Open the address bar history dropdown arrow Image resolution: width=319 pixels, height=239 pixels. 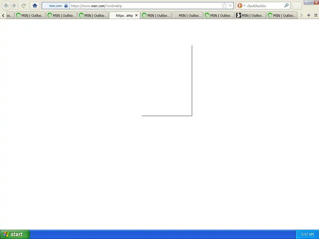[x=230, y=6]
